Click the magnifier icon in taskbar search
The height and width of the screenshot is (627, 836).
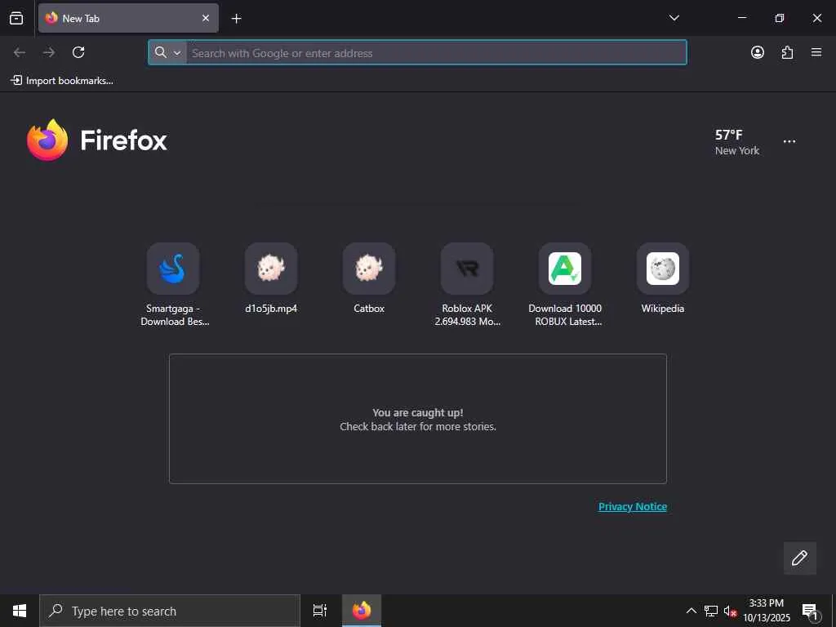tap(56, 611)
